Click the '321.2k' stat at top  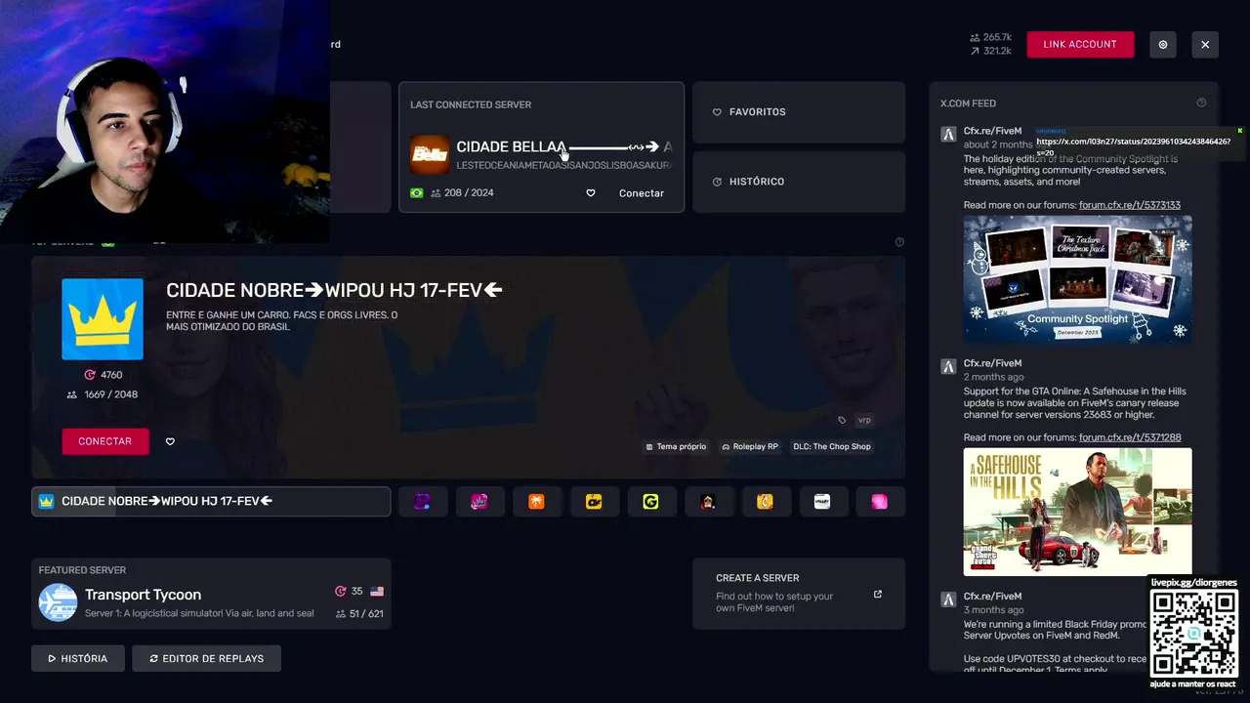coord(997,51)
